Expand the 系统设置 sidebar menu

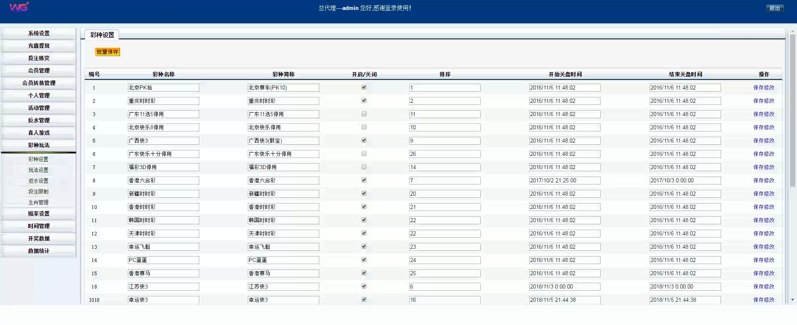coord(39,34)
